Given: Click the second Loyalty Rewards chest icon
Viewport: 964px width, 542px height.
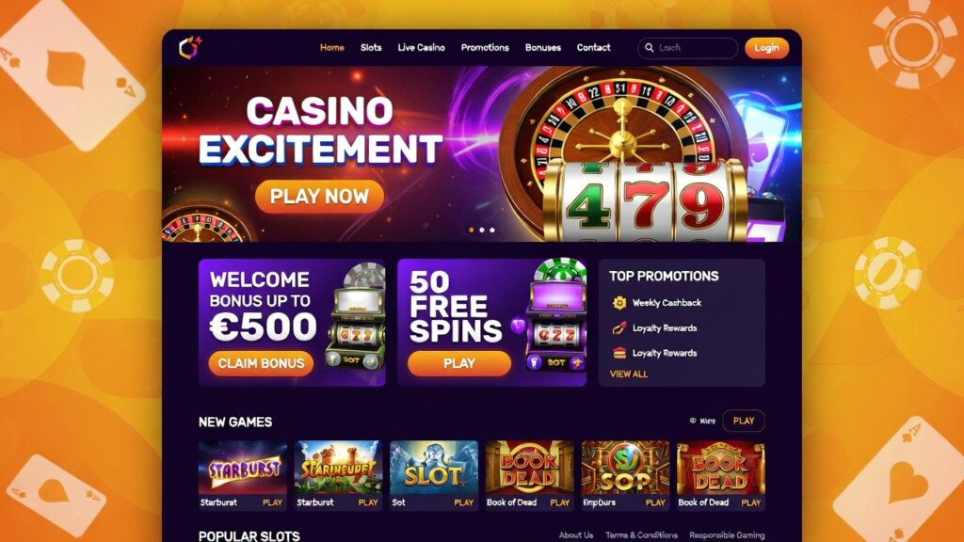Looking at the screenshot, I should [x=619, y=353].
